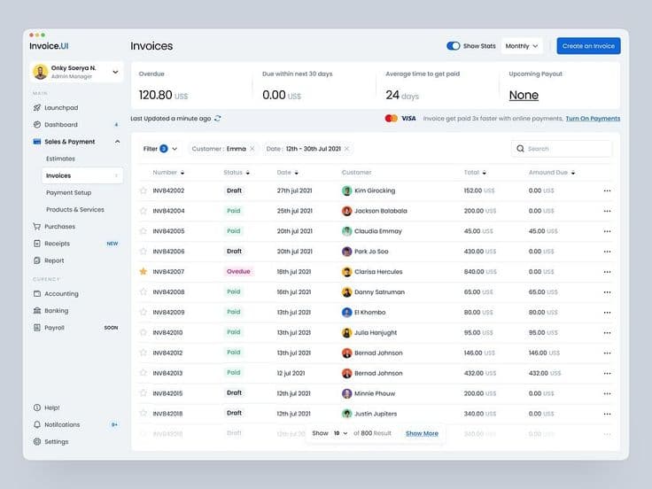Viewport: 652px width, 489px height.
Task: Click the Sales & Payment card icon
Action: click(x=37, y=142)
